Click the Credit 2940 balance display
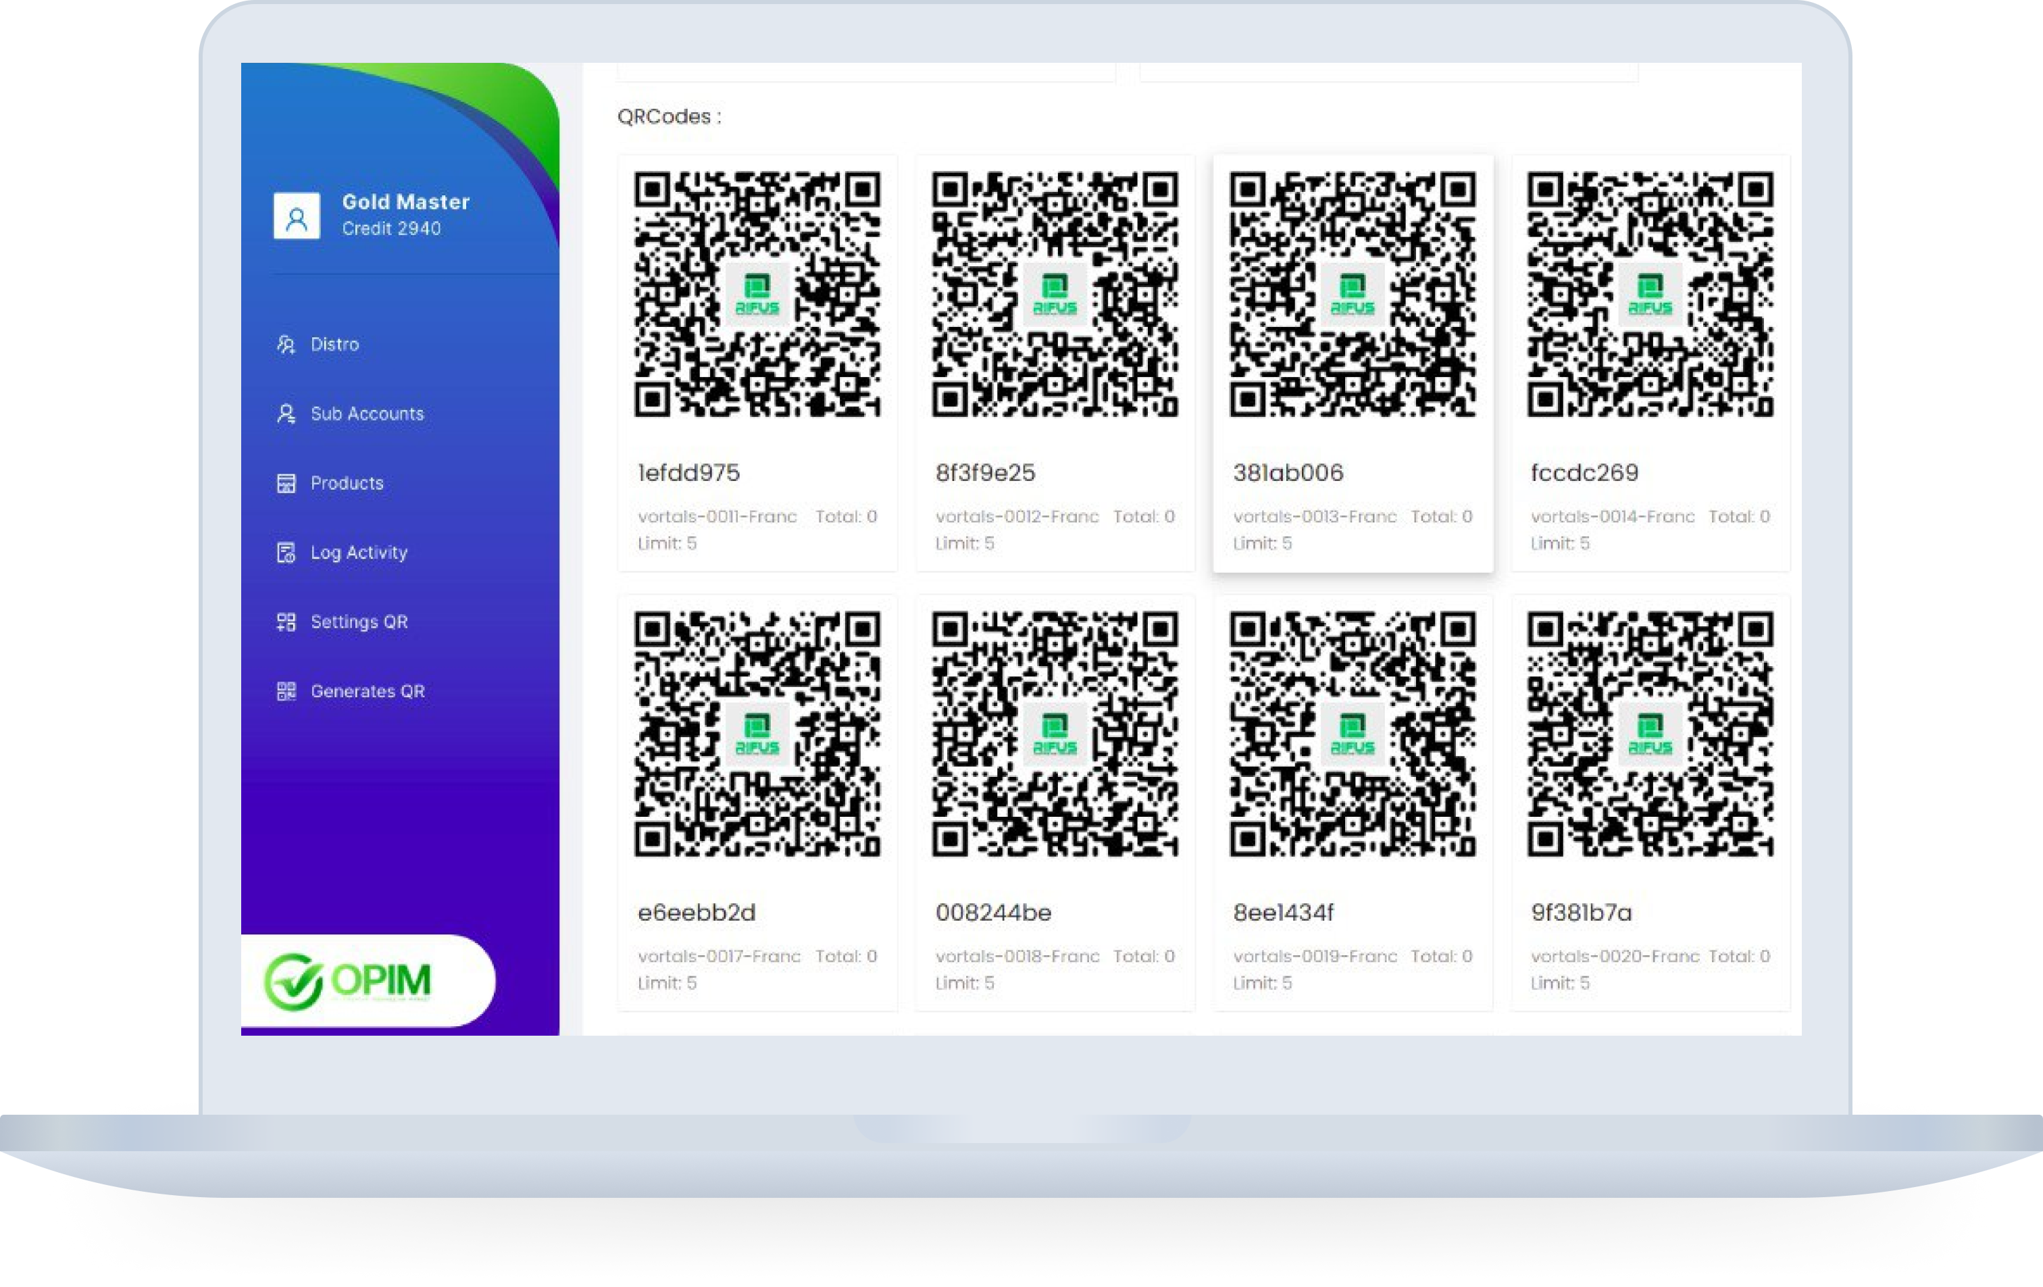This screenshot has height=1287, width=2043. pos(391,228)
